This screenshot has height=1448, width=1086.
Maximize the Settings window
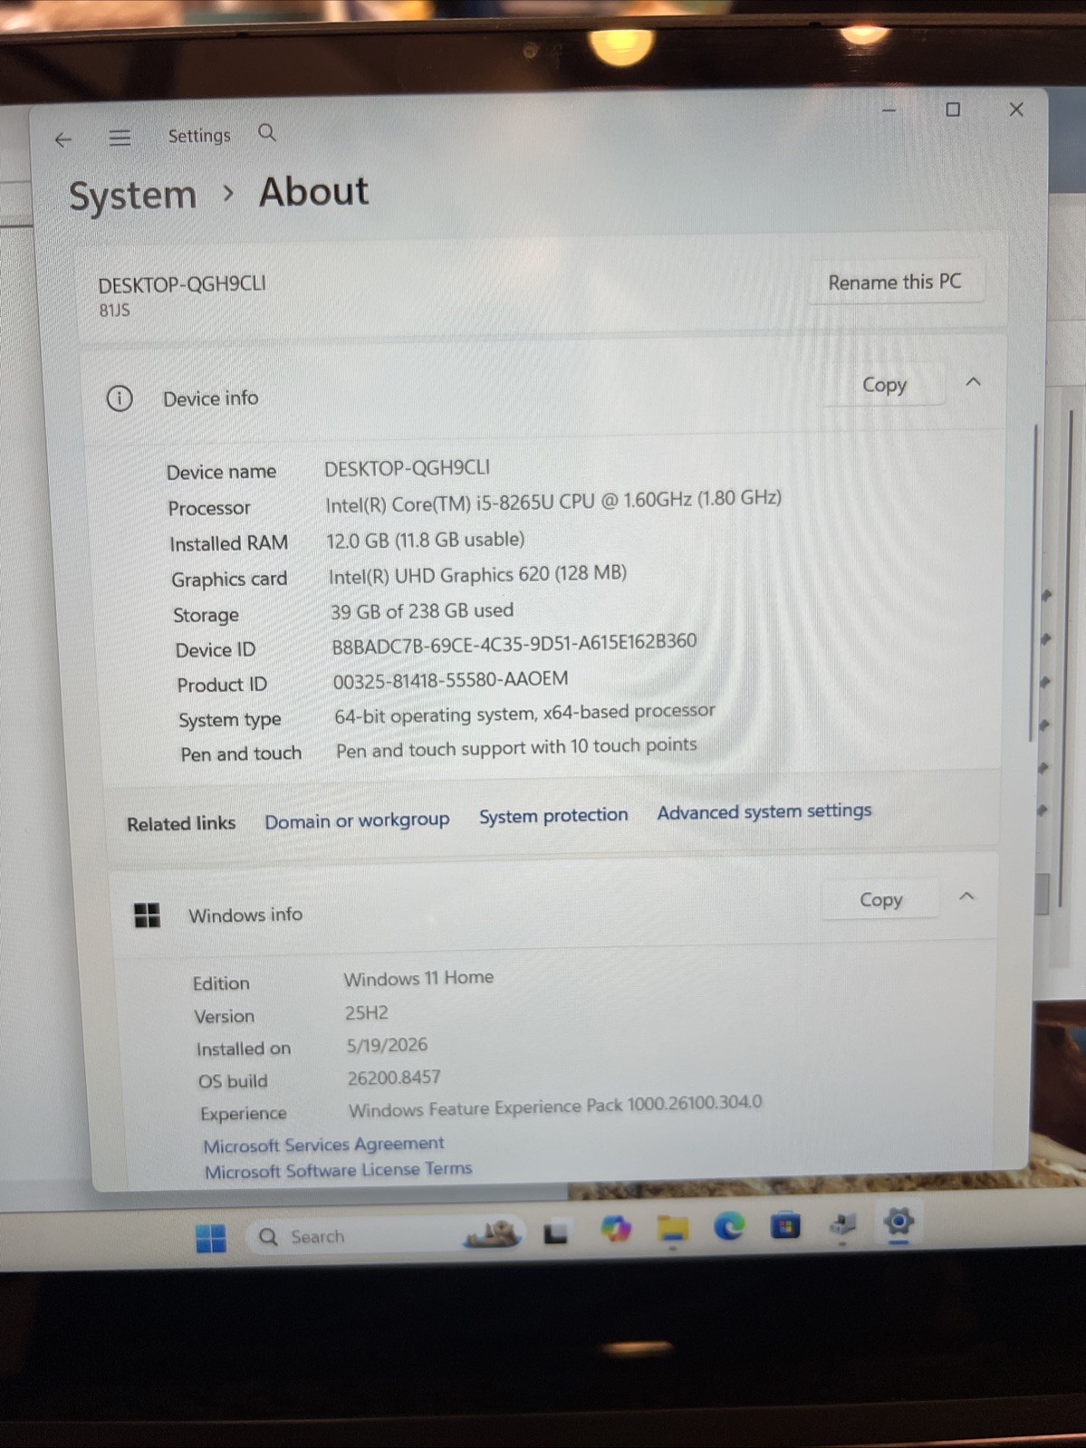point(953,110)
